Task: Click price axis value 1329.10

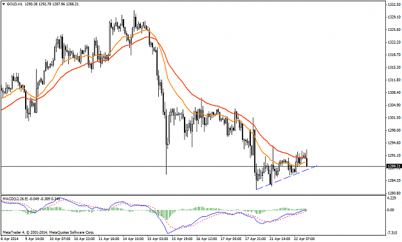Action: (394, 17)
